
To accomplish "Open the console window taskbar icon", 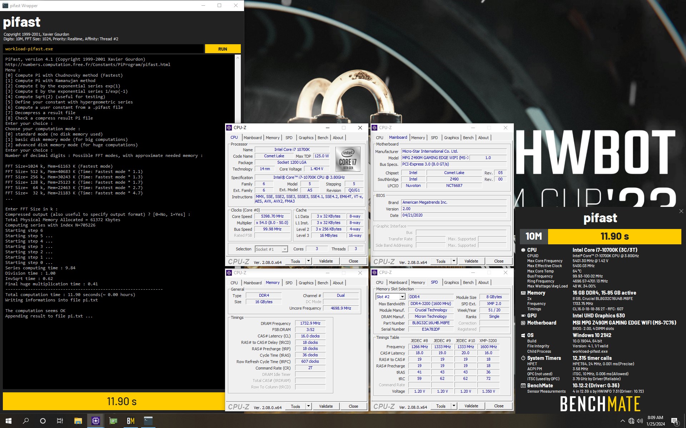I will click(148, 421).
